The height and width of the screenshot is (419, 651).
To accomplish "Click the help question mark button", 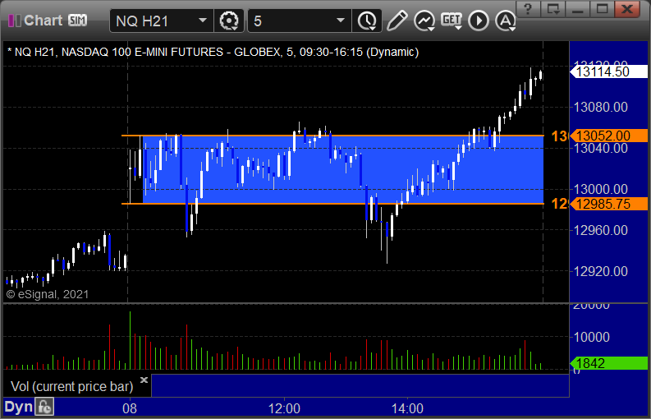I will 528,8.
